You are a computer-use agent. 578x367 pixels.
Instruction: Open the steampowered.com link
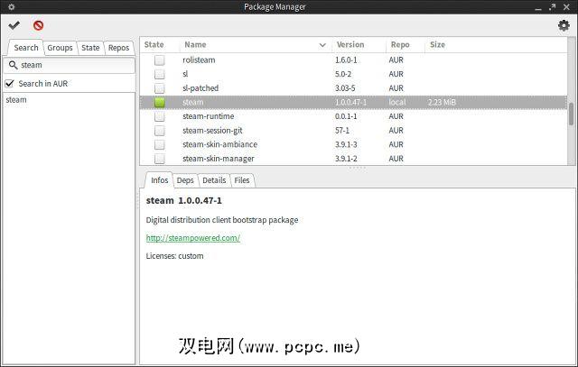point(193,238)
